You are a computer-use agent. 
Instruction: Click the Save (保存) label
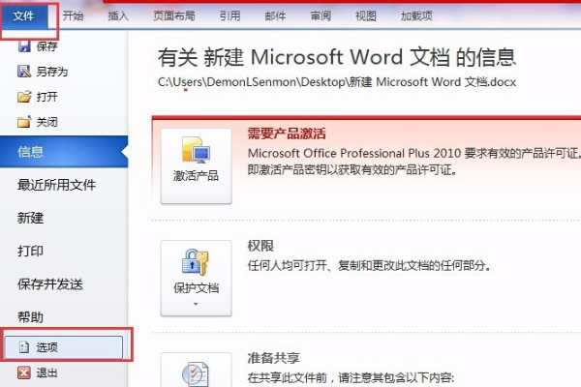coord(47,46)
